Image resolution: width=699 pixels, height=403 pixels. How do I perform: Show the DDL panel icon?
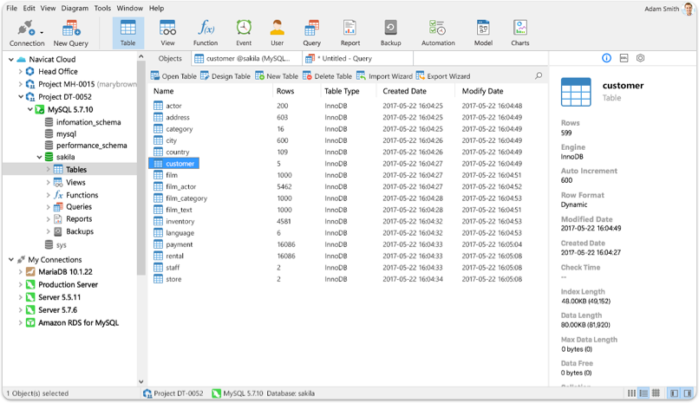pos(624,58)
